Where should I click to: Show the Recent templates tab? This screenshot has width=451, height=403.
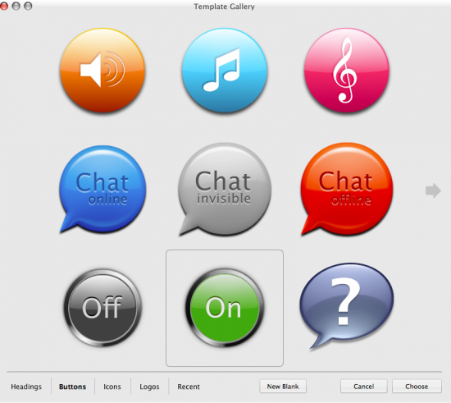(189, 387)
